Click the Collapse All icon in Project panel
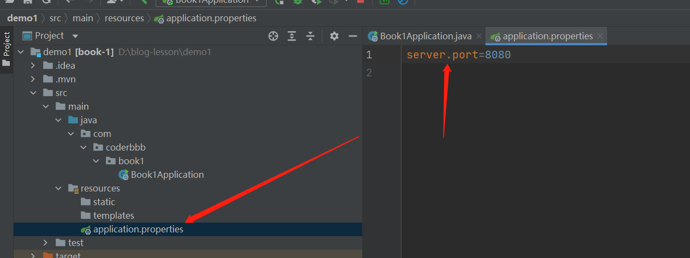The height and width of the screenshot is (258, 690). [x=310, y=36]
